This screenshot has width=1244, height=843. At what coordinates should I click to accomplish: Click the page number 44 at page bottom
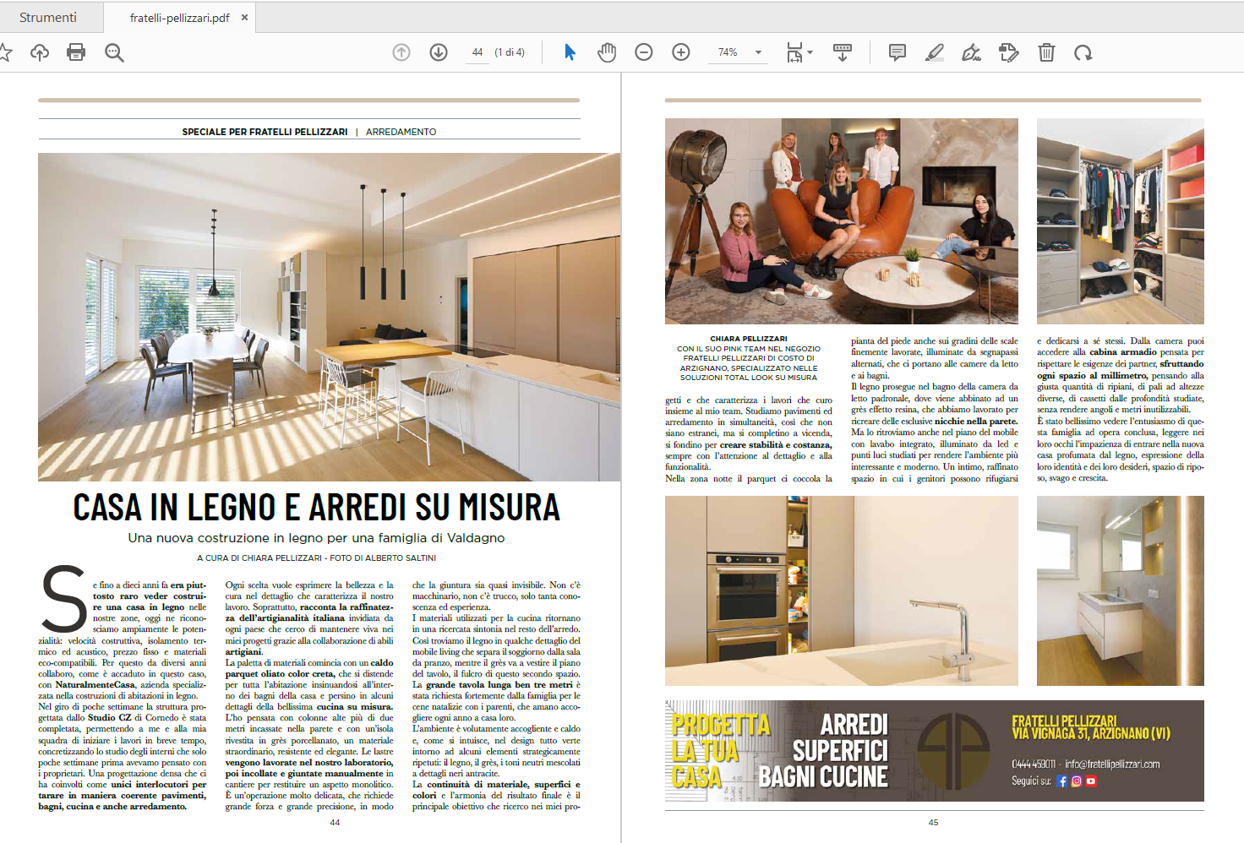pos(335,822)
